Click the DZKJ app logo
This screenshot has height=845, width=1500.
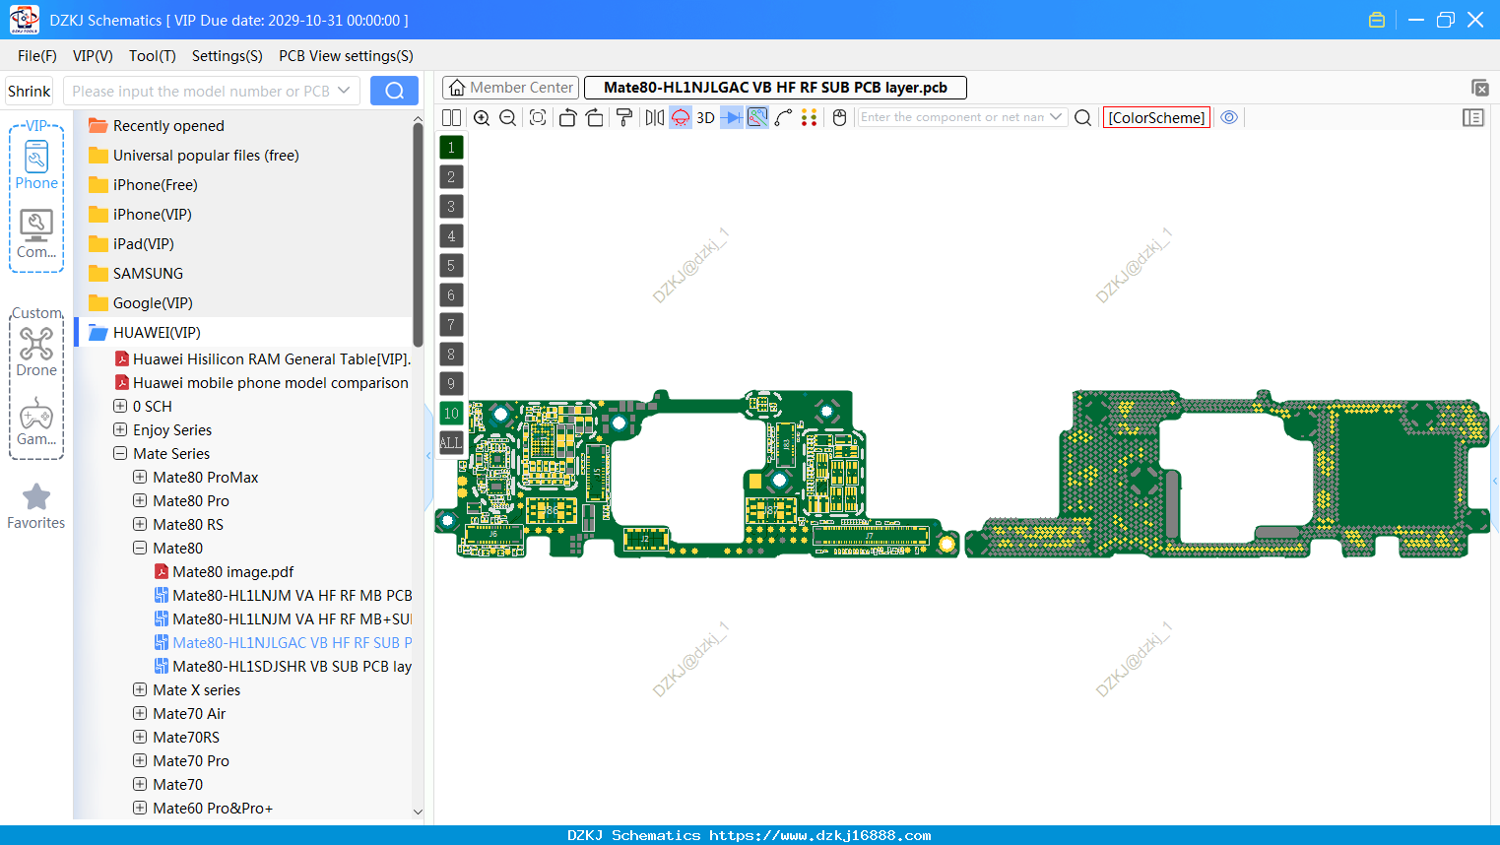tap(24, 19)
